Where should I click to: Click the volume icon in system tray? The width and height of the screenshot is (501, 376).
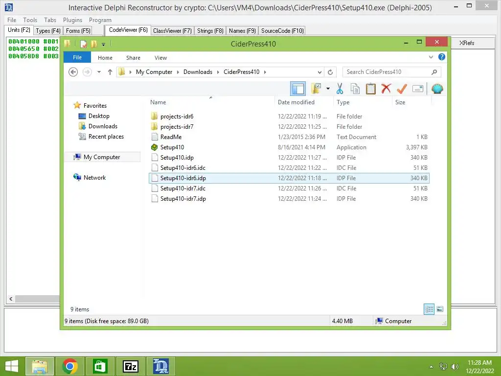[455, 366]
